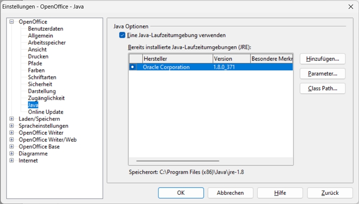Screen dimensions: 359x204
Task: Open the Java Parameter... dialog
Action: pos(322,74)
